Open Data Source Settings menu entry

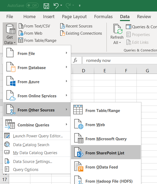pos(33,162)
